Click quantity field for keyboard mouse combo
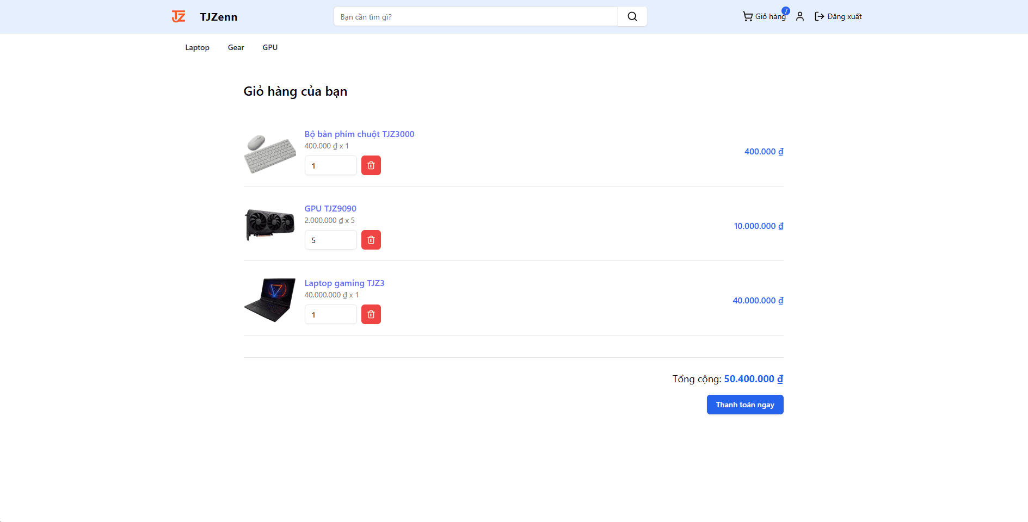Screen dimensions: 1028x522 [330, 165]
